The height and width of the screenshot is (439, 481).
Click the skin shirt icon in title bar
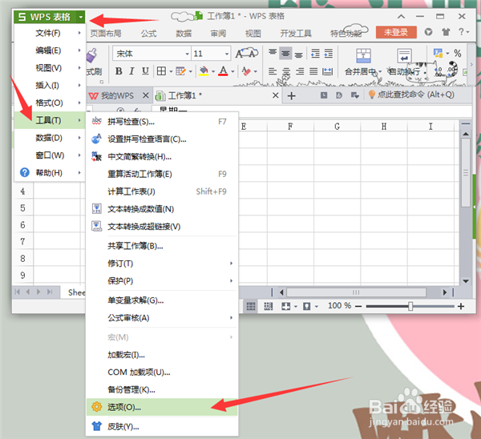(x=446, y=32)
